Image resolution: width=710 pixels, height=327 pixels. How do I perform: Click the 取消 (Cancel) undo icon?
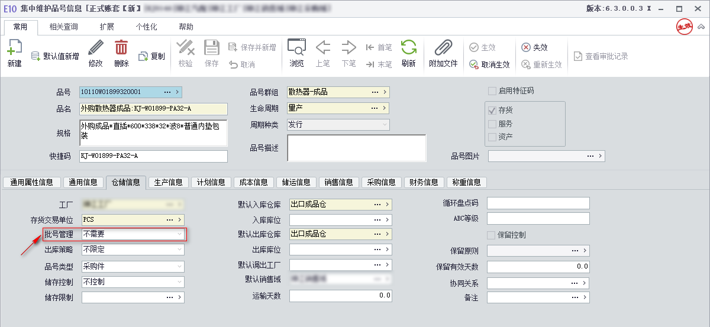coord(233,64)
